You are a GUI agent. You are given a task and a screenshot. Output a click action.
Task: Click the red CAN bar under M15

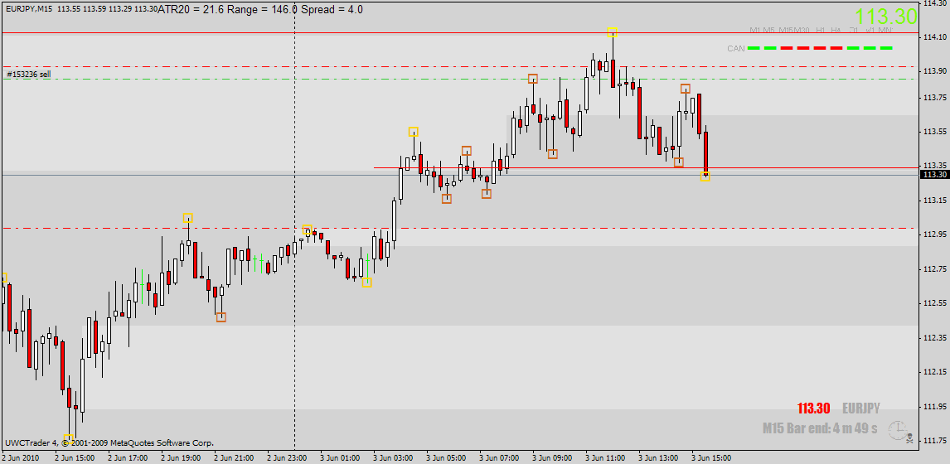click(x=787, y=48)
